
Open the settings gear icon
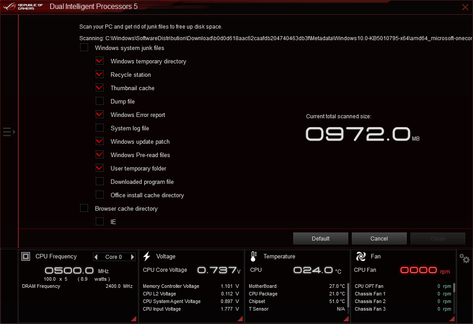[x=464, y=258]
